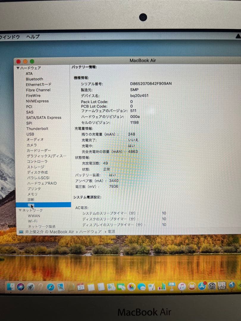Select メモリ in the sidebar
The image size is (241, 321).
click(x=32, y=194)
